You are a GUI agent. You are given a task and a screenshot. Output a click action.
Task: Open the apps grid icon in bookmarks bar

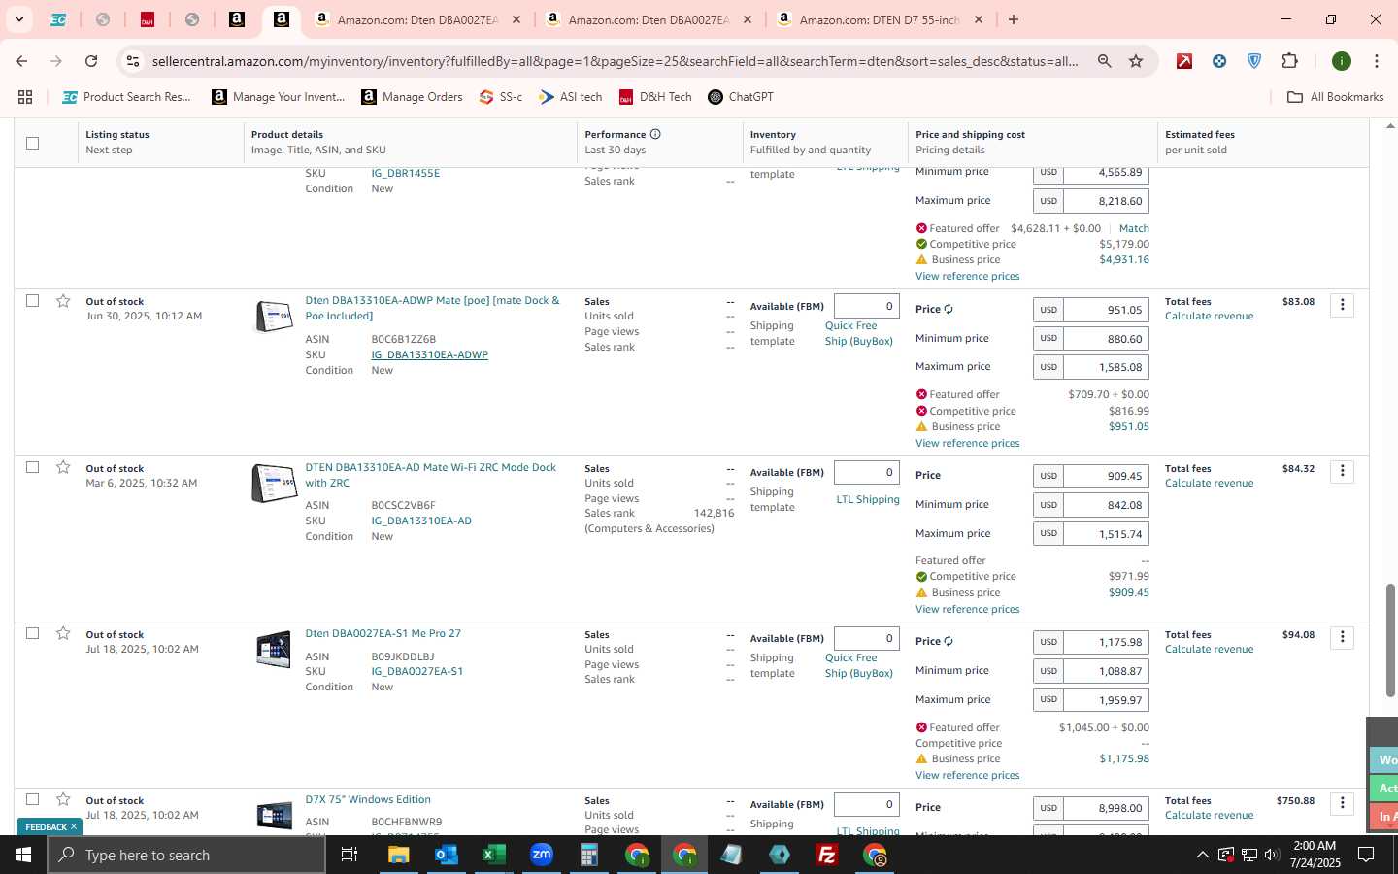pos(25,97)
